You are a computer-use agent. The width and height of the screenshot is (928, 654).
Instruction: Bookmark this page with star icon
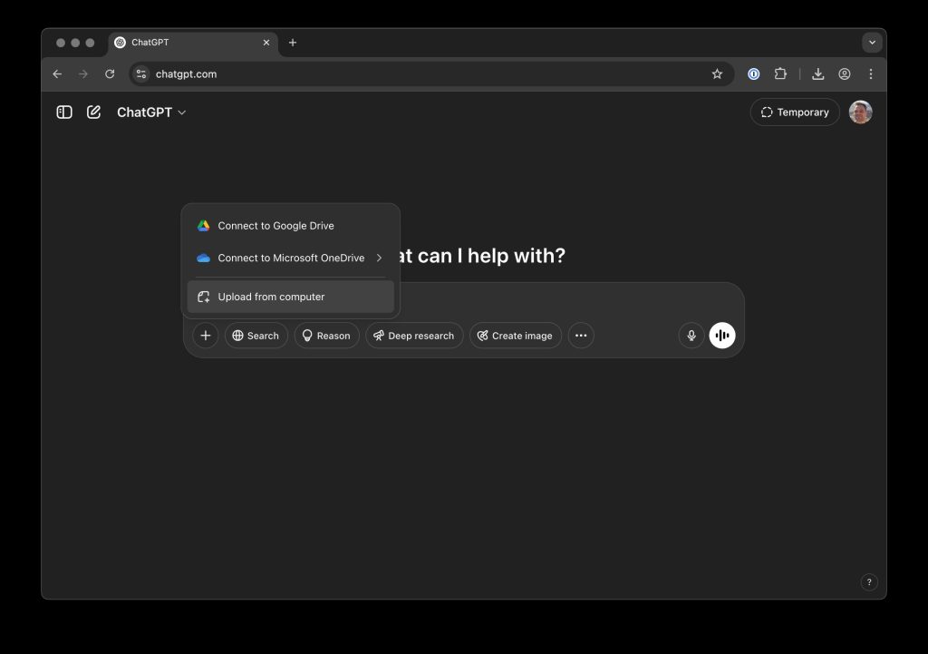[x=717, y=74]
